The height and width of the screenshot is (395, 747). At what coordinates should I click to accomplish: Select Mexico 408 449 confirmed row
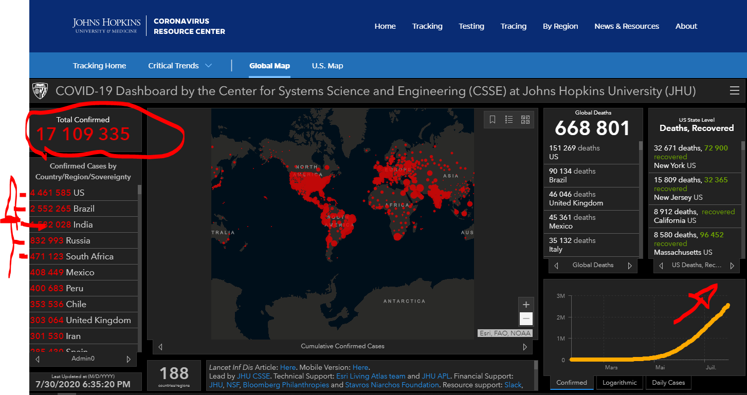[83, 272]
